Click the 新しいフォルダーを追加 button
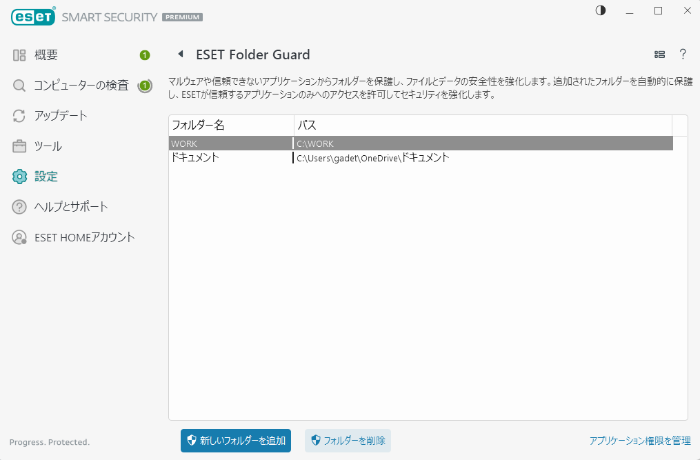This screenshot has height=460, width=700. (x=236, y=440)
